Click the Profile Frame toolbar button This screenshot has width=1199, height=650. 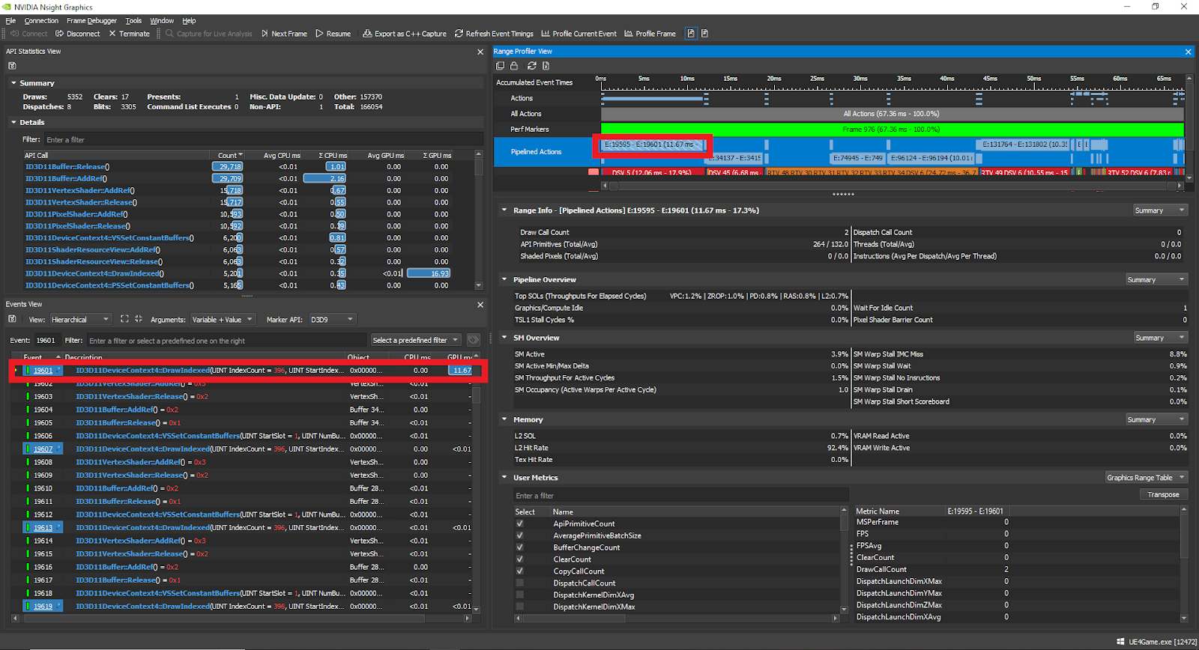click(x=650, y=34)
